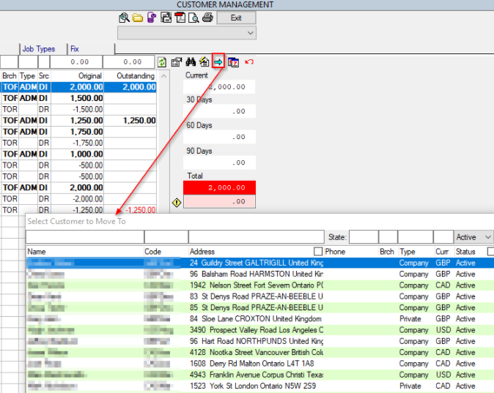This screenshot has height=393, width=494.
Task: Tick the checkbox next to the Phone header
Action: click(x=318, y=252)
